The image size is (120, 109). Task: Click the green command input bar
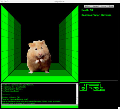click(x=40, y=107)
